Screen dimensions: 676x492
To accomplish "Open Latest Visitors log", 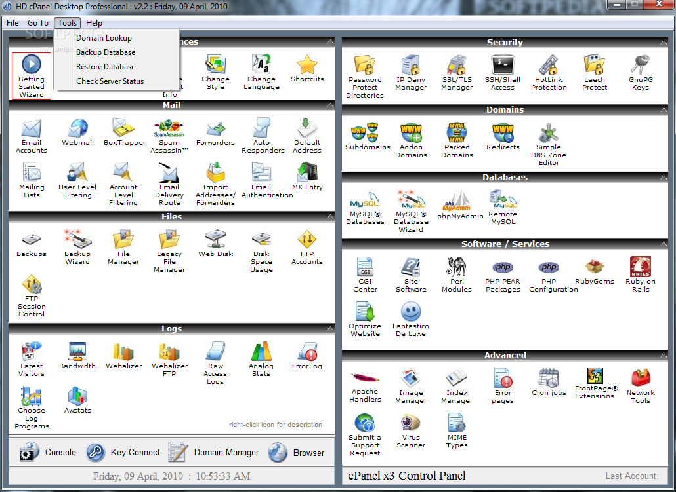I will point(32,360).
